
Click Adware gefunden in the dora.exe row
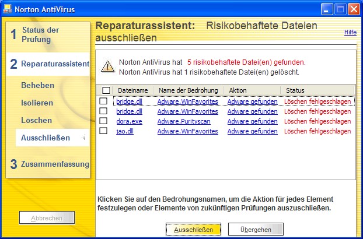[252, 121]
